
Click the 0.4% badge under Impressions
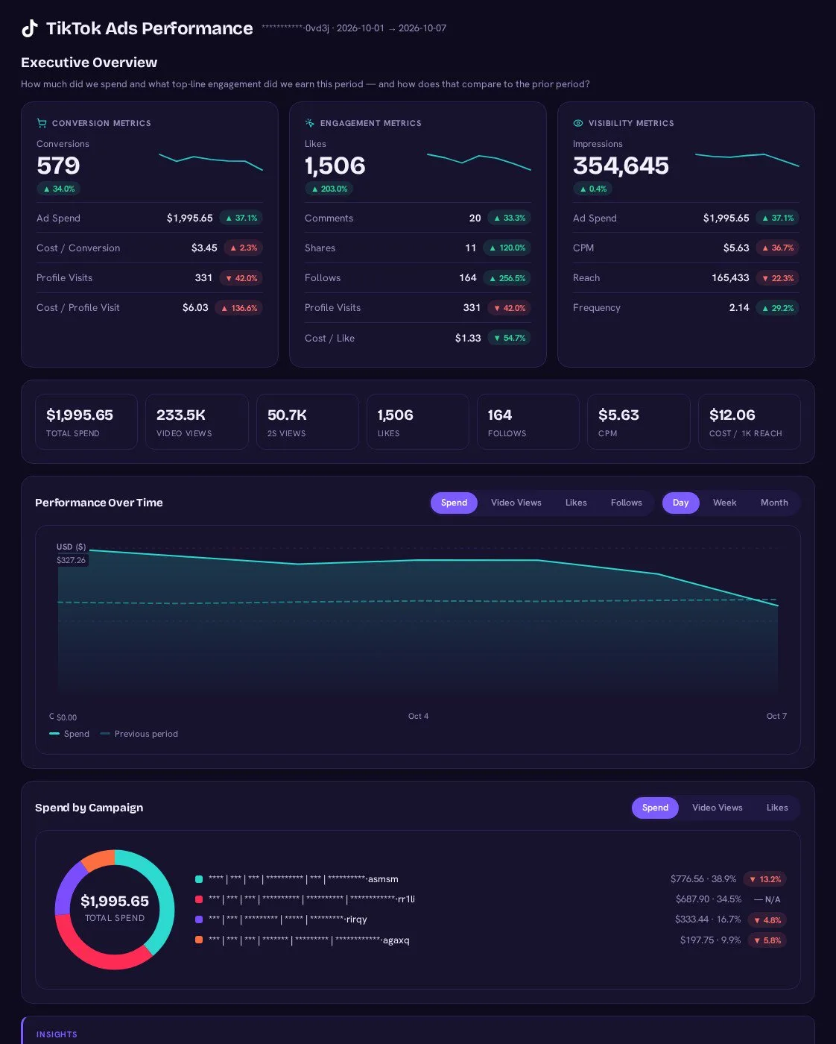(x=593, y=189)
